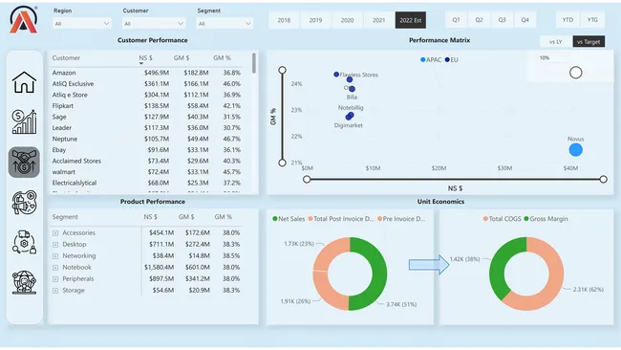Filter by quarter Q2
621x350 pixels.
(x=480, y=20)
